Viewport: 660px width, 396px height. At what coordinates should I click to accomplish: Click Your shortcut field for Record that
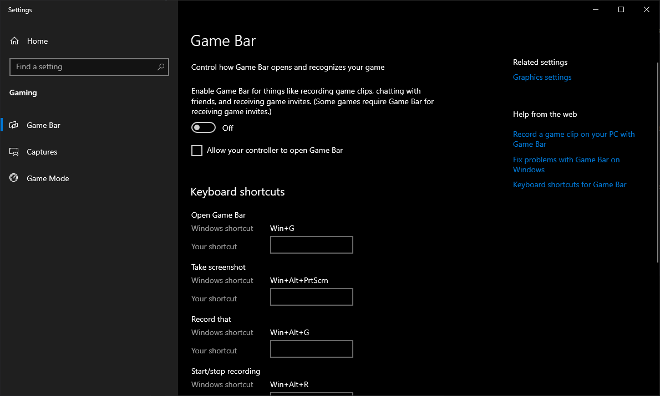click(x=312, y=349)
